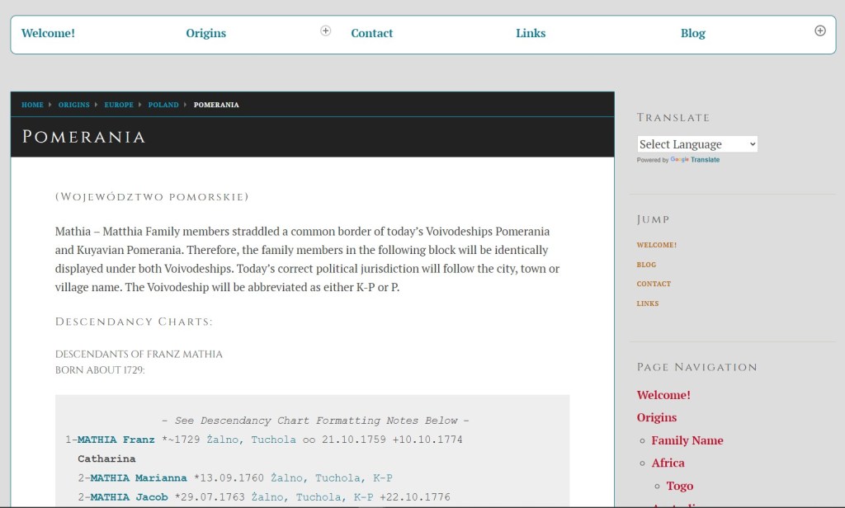Click the Home breadcrumb link
The width and height of the screenshot is (845, 508).
32,105
